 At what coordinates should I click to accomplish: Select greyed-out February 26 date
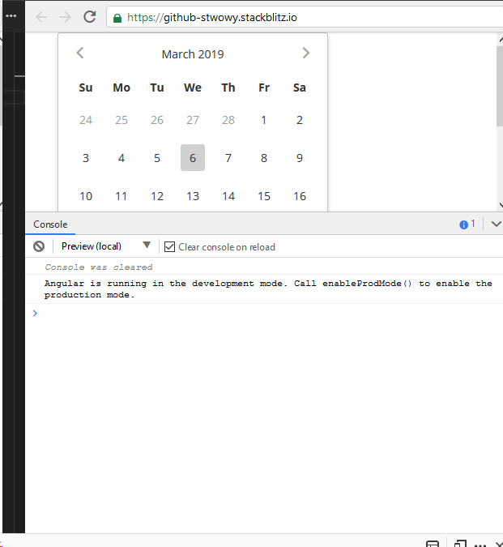click(x=157, y=120)
